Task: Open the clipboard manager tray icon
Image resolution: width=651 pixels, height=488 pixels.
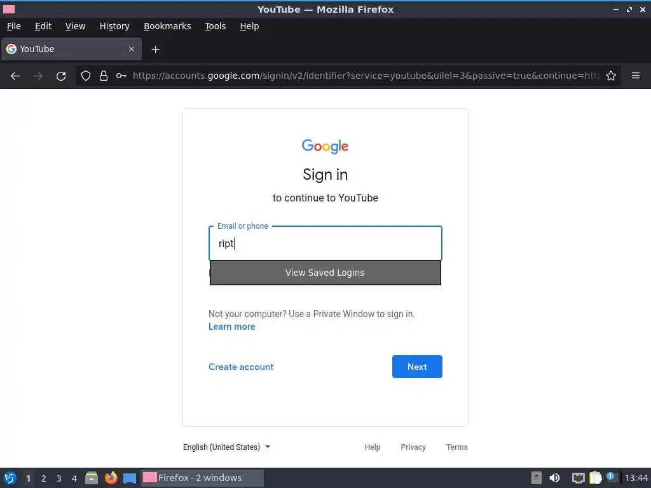Action: click(x=595, y=478)
